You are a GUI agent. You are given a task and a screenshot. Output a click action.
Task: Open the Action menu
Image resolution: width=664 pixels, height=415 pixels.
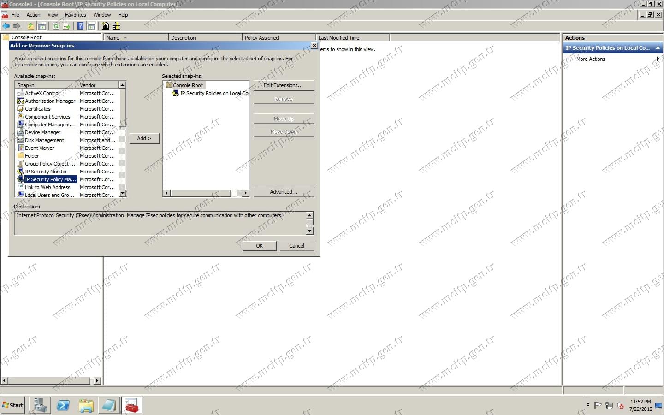click(33, 15)
